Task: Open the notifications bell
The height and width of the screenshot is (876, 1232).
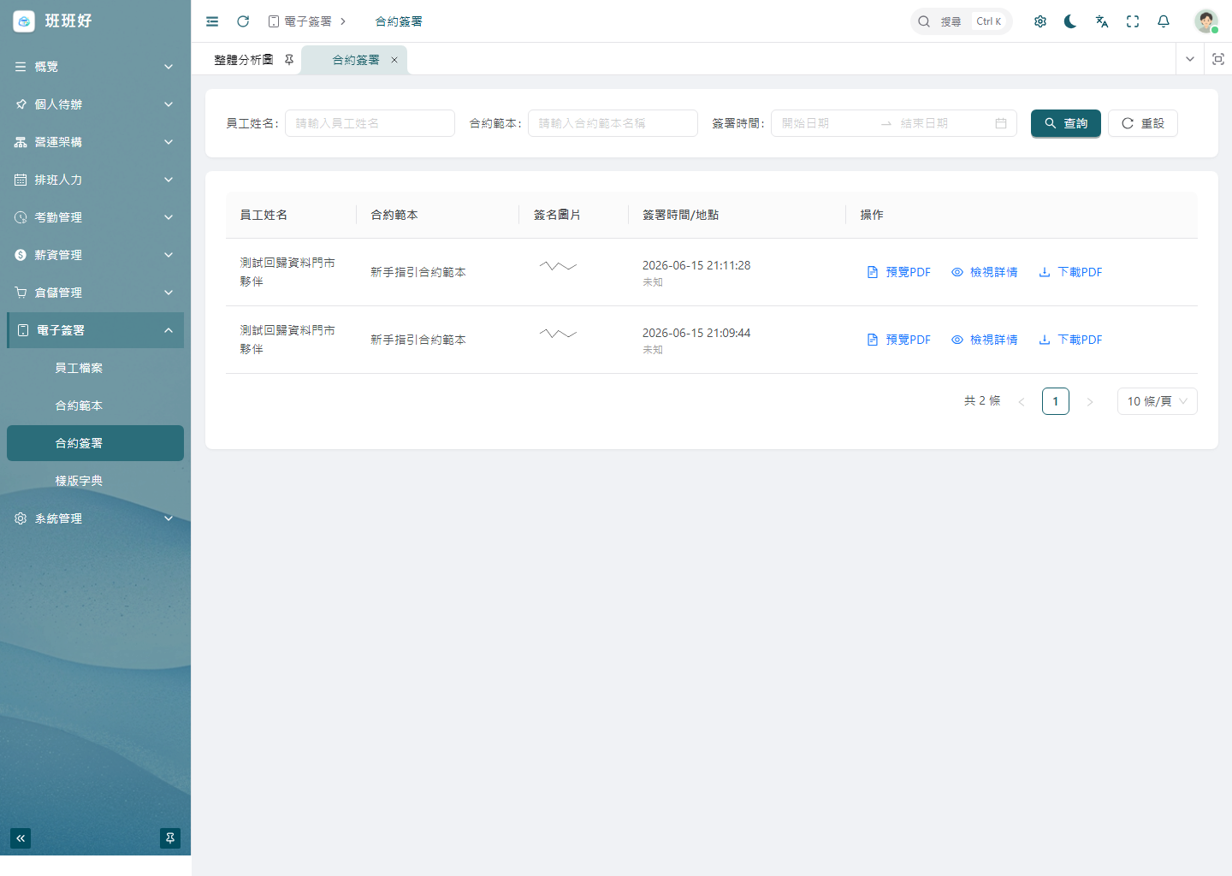Action: point(1164,21)
